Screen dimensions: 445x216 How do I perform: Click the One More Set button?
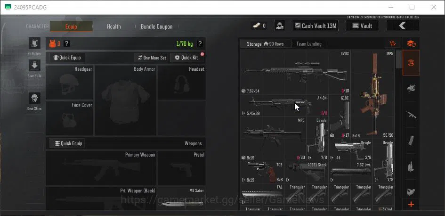152,58
